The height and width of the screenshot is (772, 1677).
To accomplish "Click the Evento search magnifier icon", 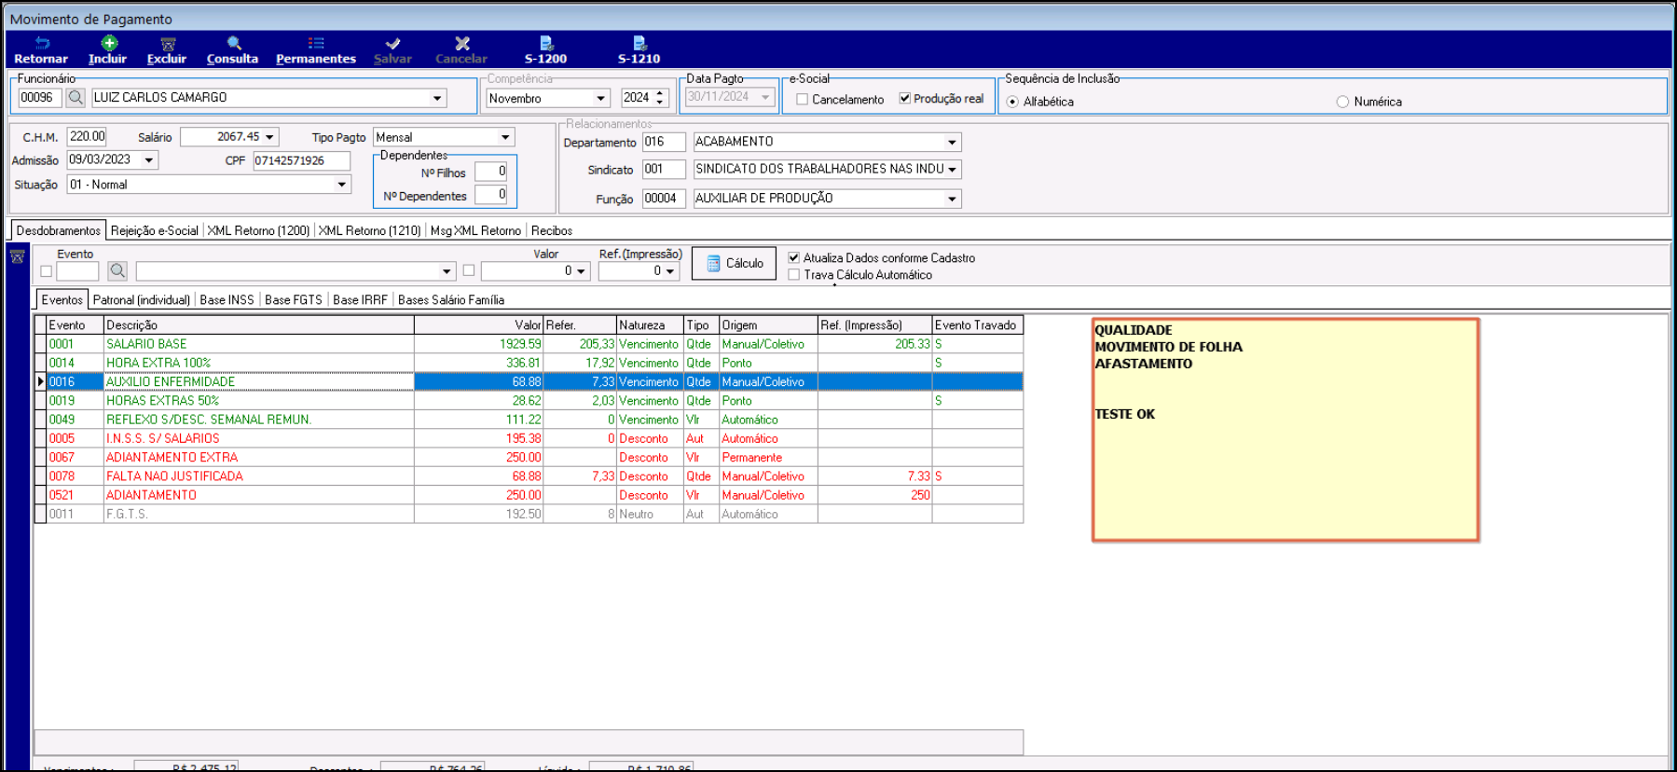I will (x=117, y=270).
